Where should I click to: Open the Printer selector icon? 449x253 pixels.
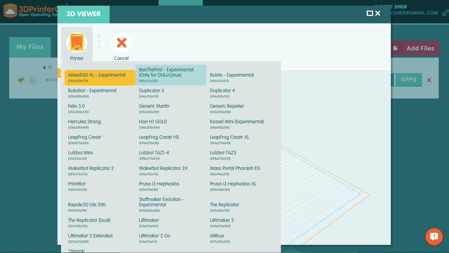point(77,43)
